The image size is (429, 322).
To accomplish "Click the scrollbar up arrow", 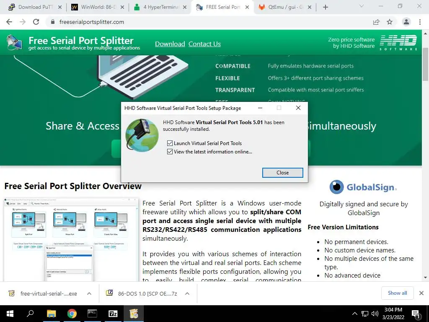I will (425, 34).
